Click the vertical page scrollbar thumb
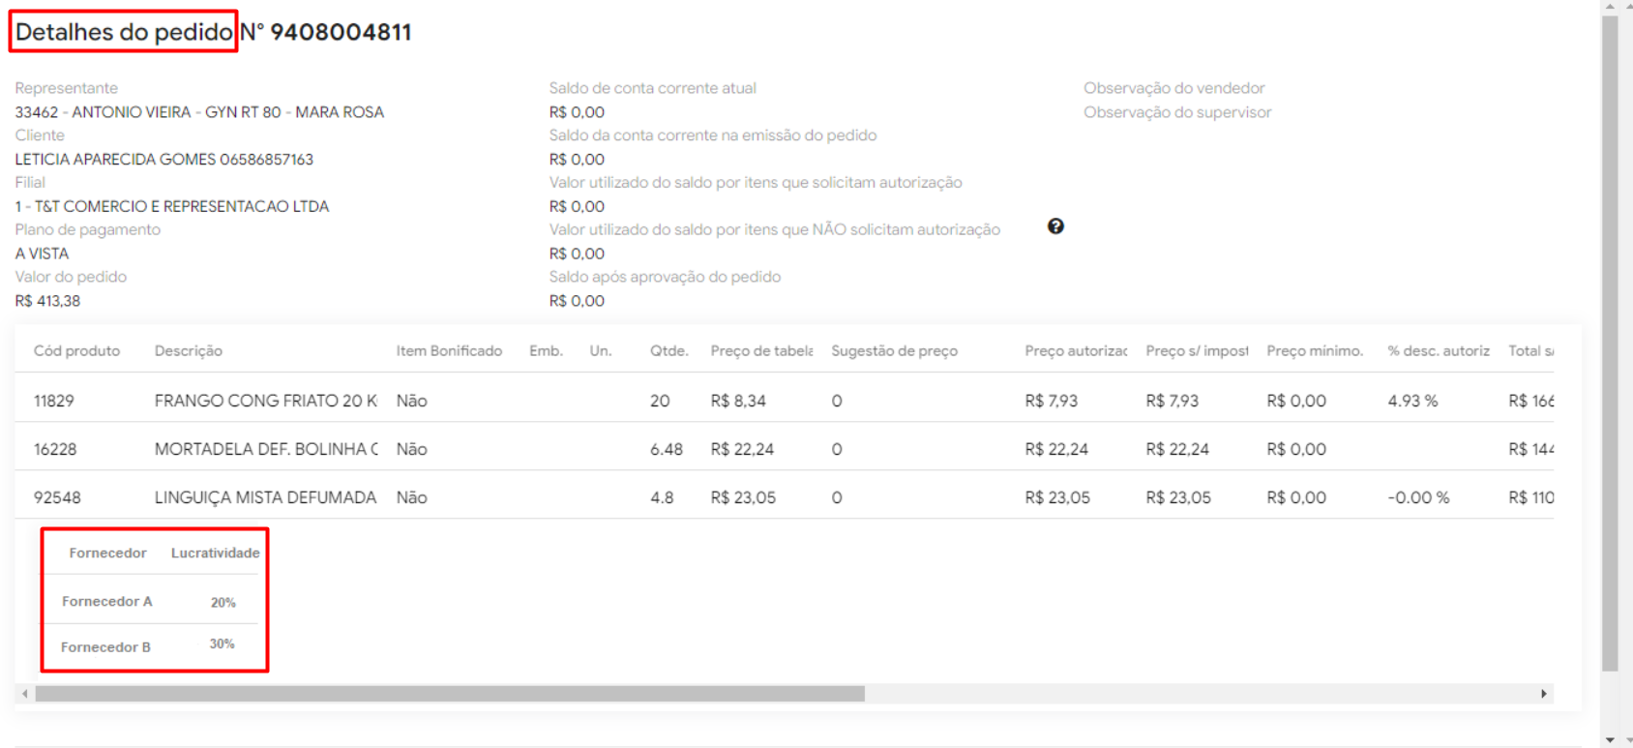The width and height of the screenshot is (1633, 748). pos(1610,339)
